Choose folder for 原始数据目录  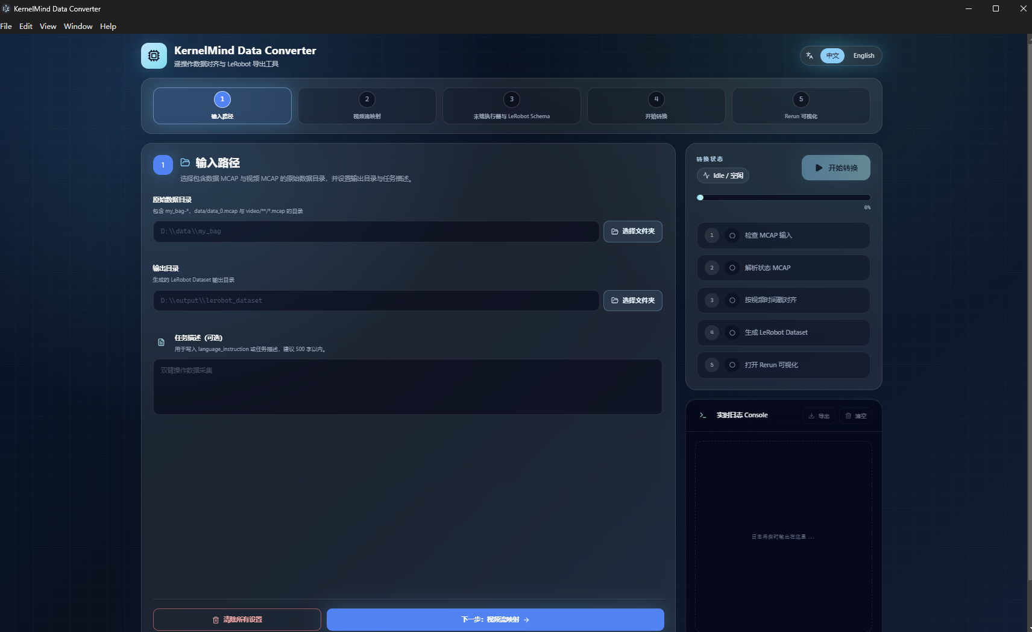click(633, 232)
